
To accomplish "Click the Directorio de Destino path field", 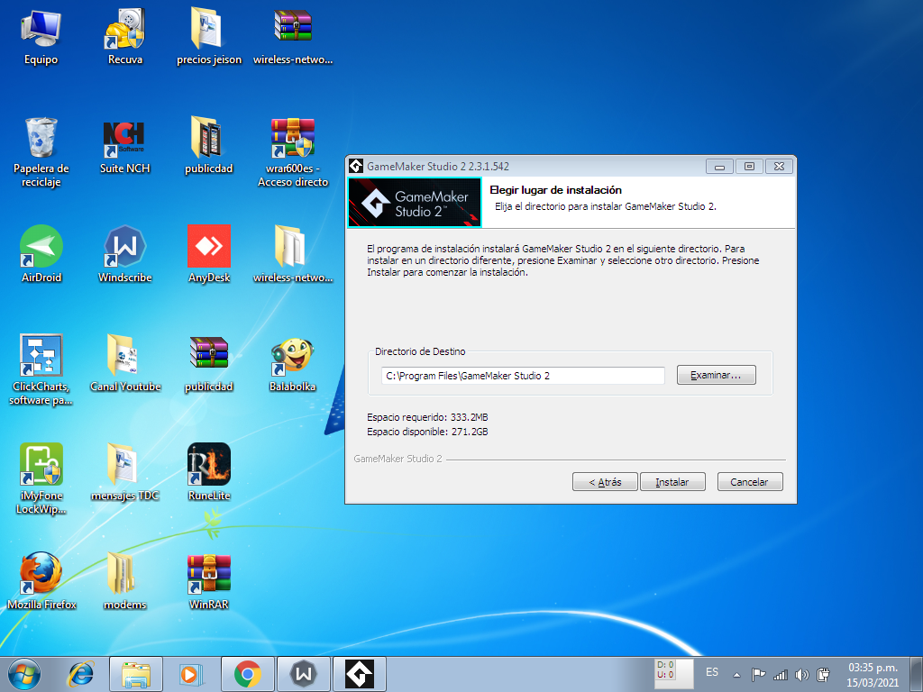I will [x=523, y=376].
